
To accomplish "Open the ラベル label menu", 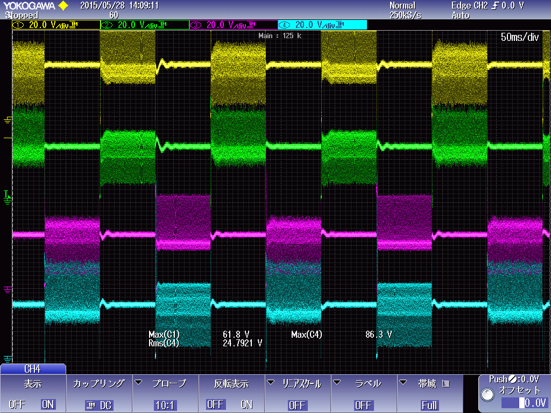I will click(x=364, y=394).
